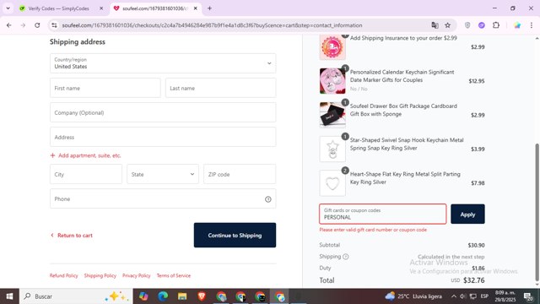
Task: Click the Shipping Insurance product thumbnail
Action: click(332, 47)
